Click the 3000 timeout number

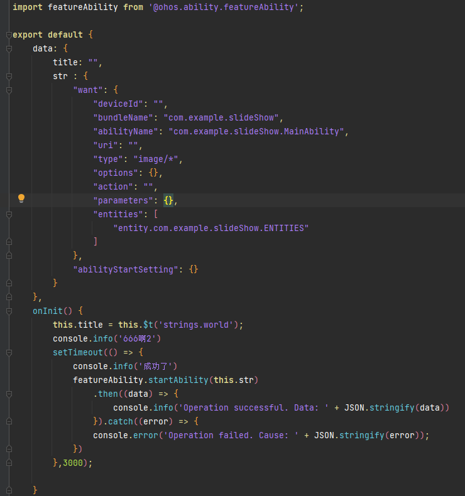tap(73, 463)
